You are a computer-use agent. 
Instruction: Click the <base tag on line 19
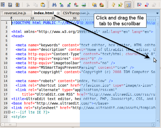pos(17,103)
